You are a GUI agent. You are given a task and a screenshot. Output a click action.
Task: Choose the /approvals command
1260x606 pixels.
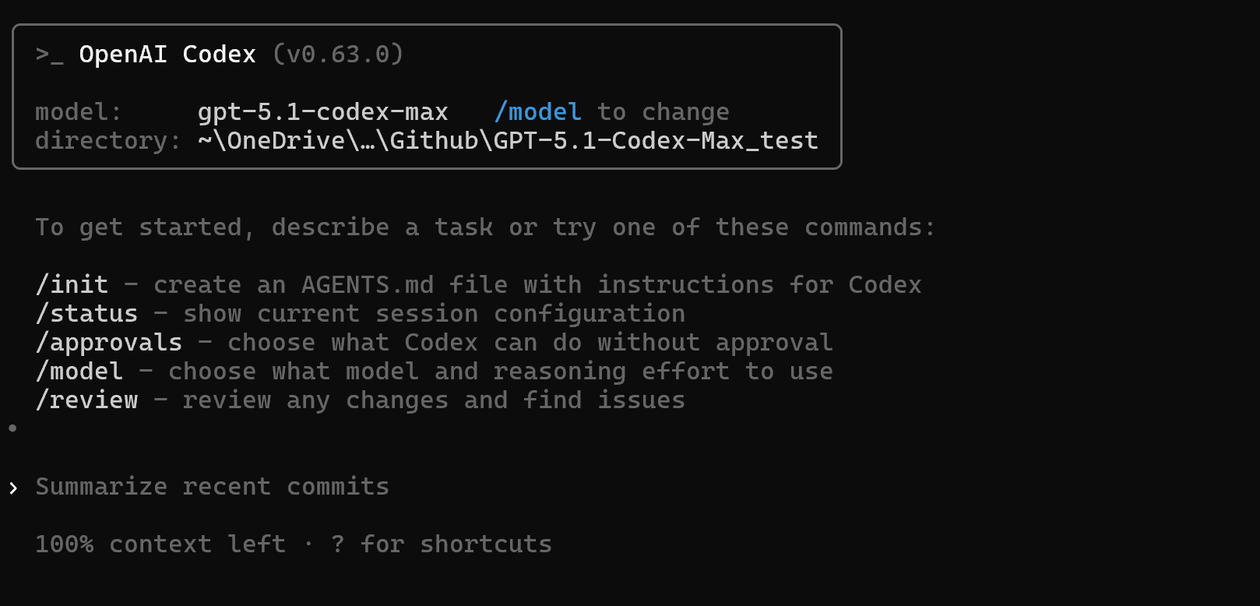click(x=109, y=343)
